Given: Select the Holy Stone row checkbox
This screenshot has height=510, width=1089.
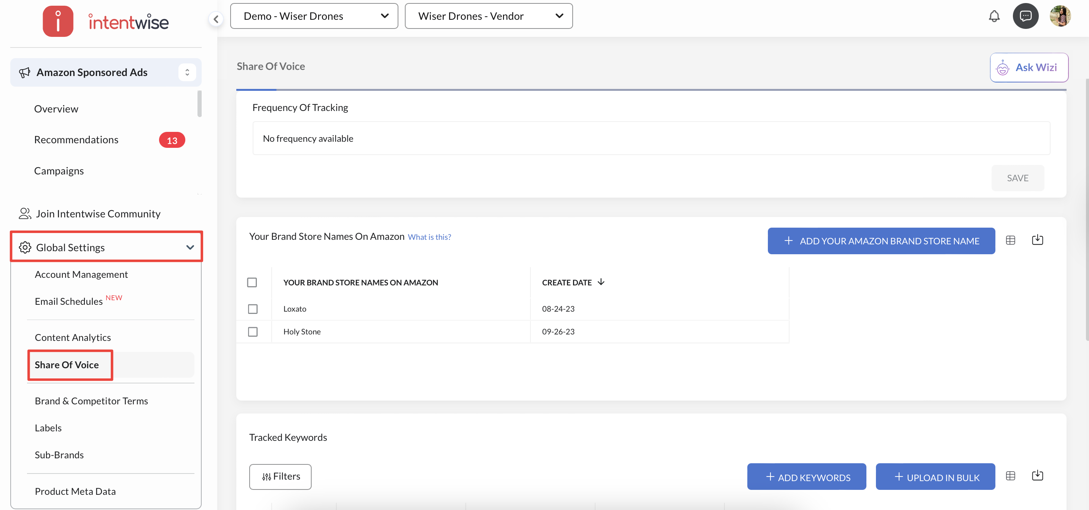Looking at the screenshot, I should pyautogui.click(x=253, y=332).
